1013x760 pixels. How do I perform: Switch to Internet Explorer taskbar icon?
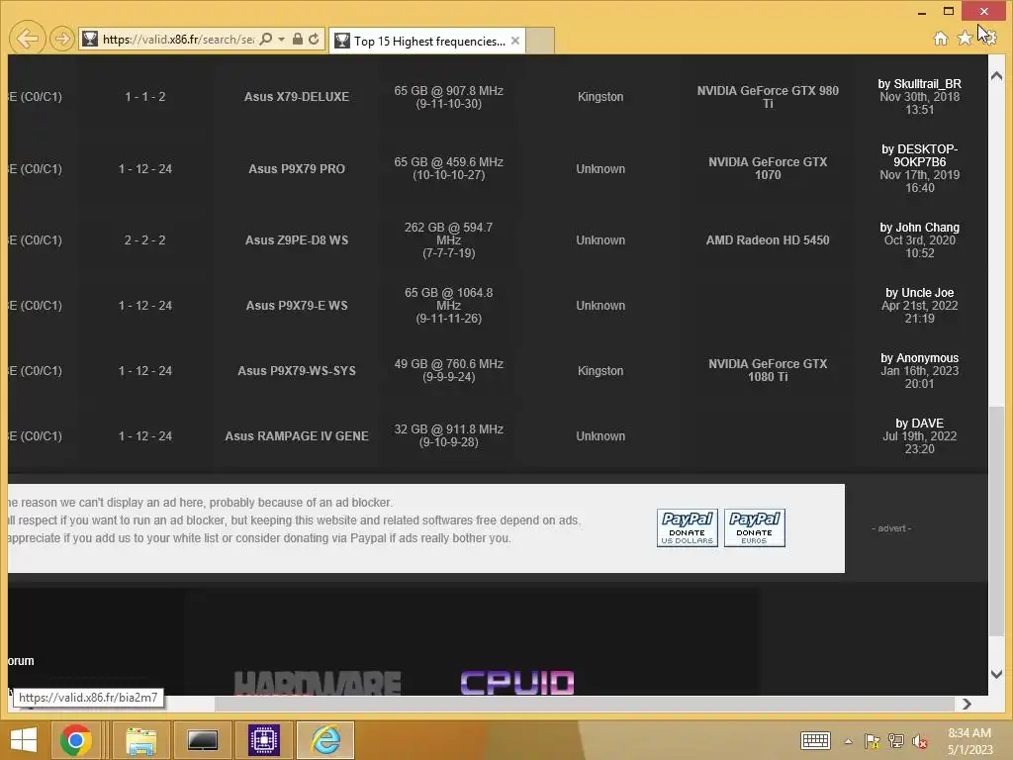[x=325, y=740]
